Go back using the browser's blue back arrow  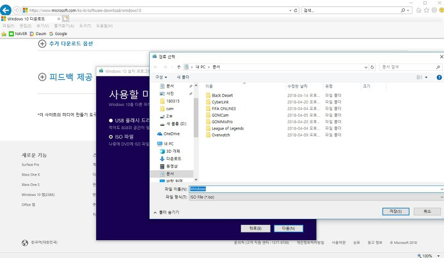tap(5, 10)
